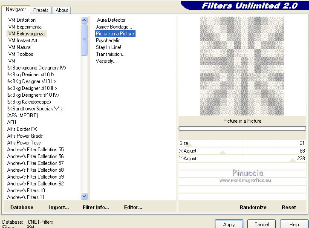The height and width of the screenshot is (228, 309).
Task: Click the Database button
Action: pos(22,208)
